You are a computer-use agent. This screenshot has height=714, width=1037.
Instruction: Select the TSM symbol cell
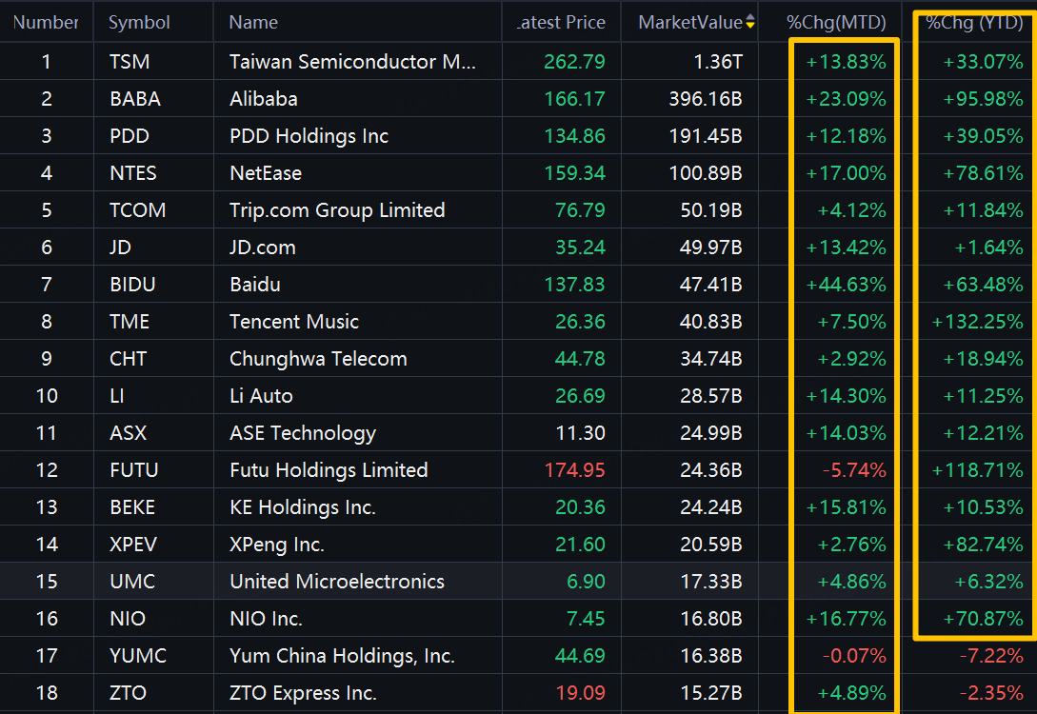pyautogui.click(x=130, y=62)
